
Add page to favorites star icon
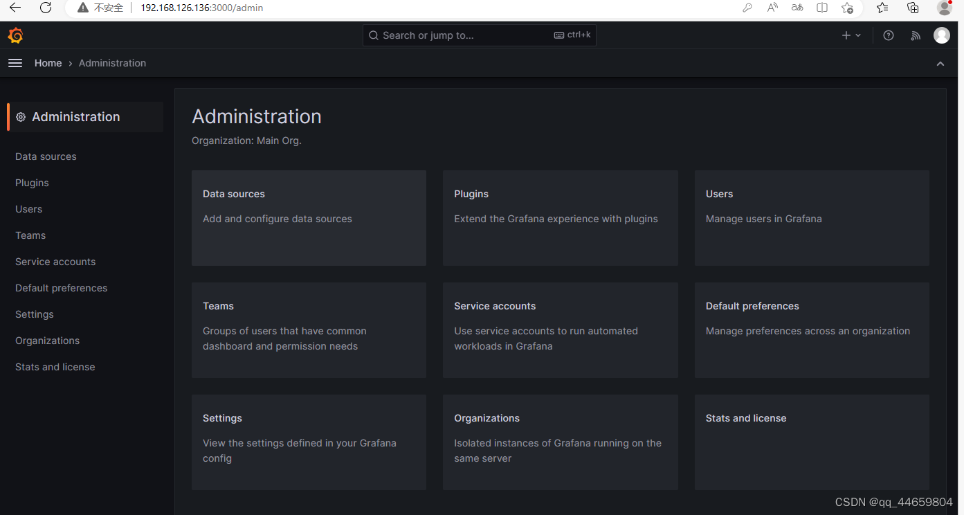click(847, 8)
